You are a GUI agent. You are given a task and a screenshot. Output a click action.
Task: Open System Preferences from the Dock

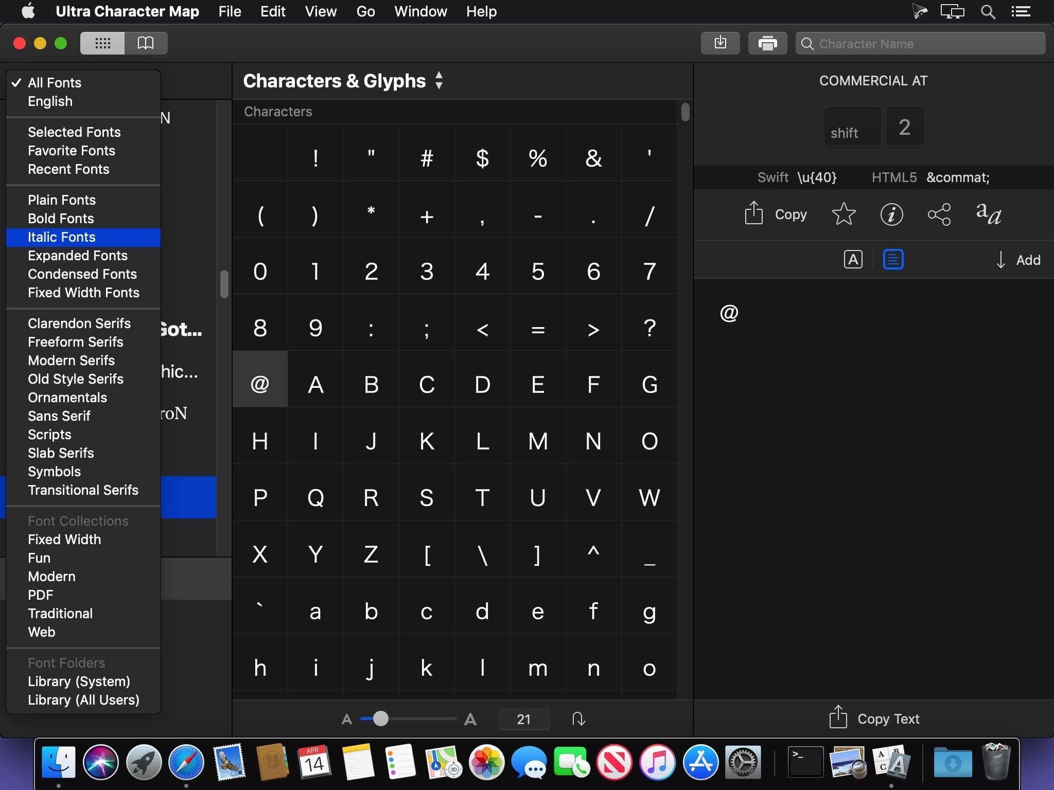(743, 762)
